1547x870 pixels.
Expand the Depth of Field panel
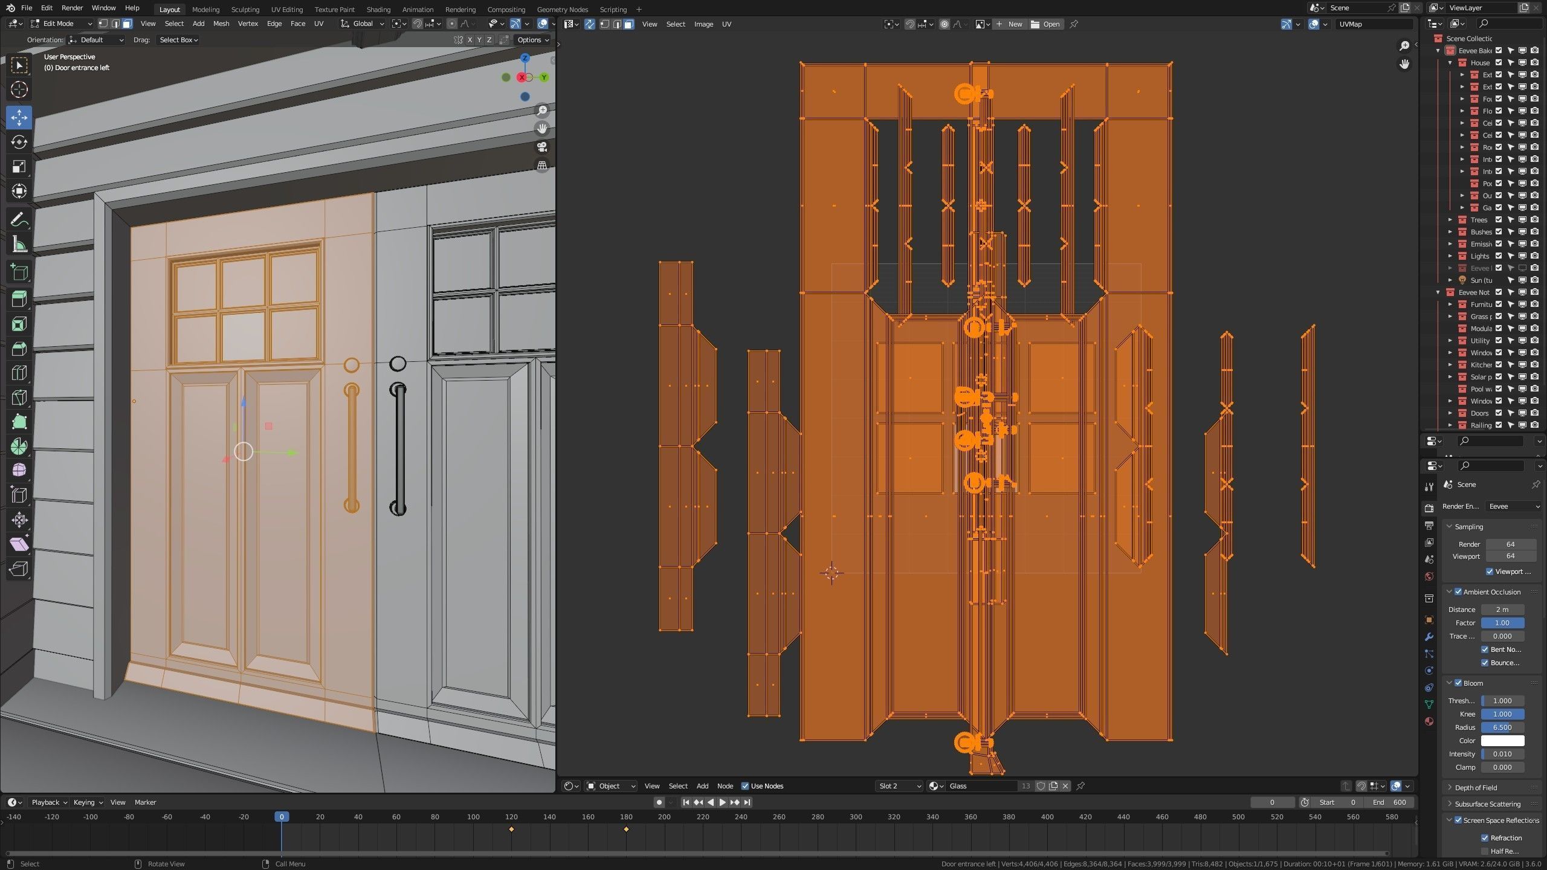tap(1475, 787)
